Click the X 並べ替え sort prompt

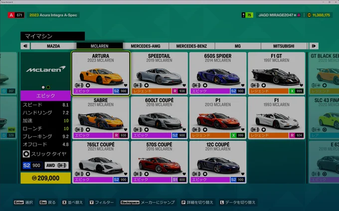tap(72, 203)
